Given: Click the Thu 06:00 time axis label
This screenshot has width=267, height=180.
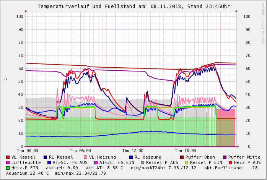Looking at the screenshot, I should (80, 151).
